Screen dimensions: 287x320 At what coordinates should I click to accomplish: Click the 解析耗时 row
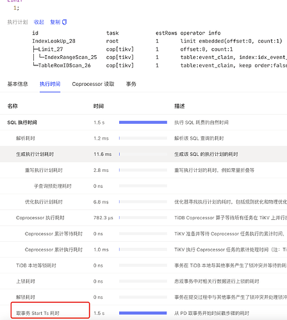tap(143, 139)
